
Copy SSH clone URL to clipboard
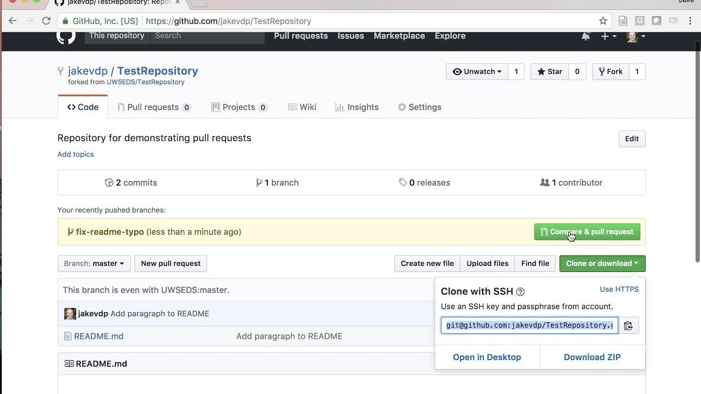[x=628, y=326]
